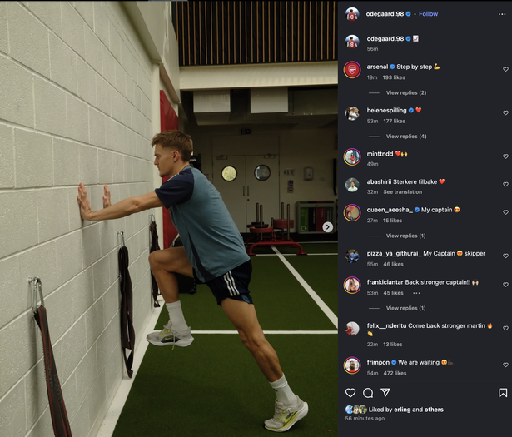Viewport: 512px width, 437px height.
Task: Open the three-dot post options menu
Action: pos(502,14)
